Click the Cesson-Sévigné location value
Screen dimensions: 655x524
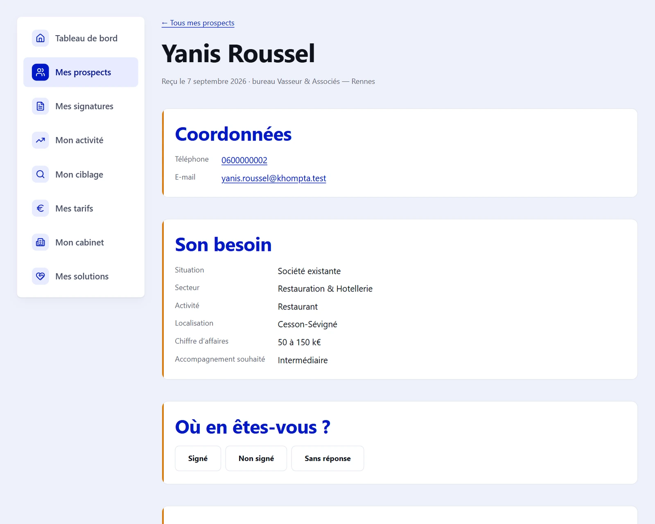tap(307, 324)
